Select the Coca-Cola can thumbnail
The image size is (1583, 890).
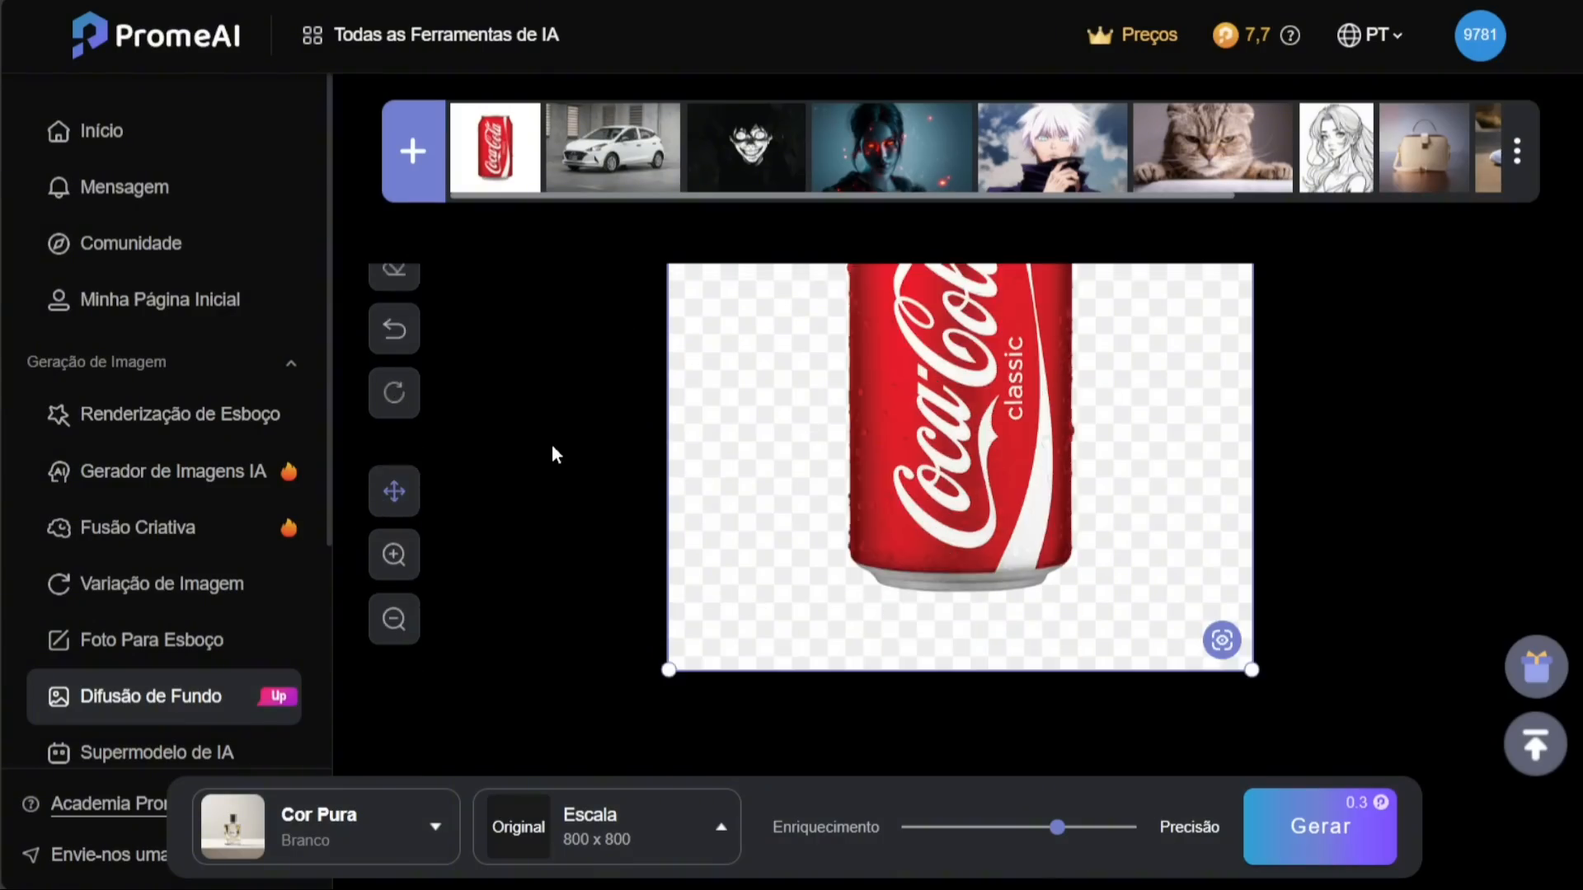click(495, 148)
